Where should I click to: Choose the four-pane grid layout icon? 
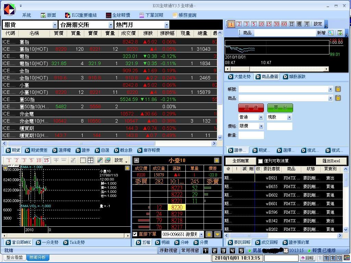90,160
